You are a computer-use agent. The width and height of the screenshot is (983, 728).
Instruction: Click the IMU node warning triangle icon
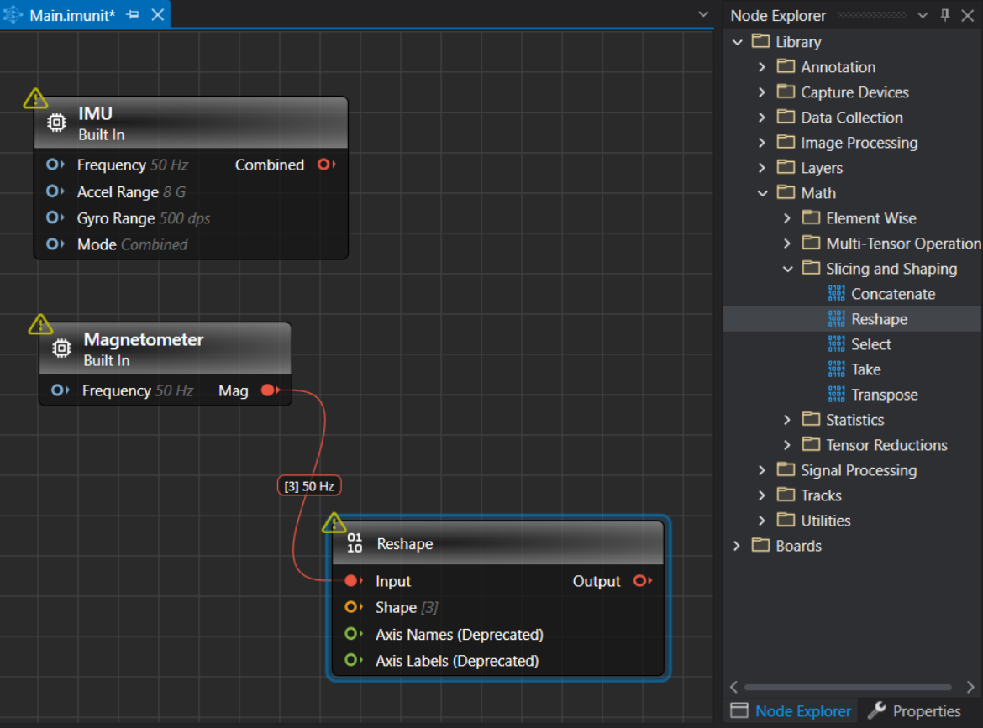35,99
